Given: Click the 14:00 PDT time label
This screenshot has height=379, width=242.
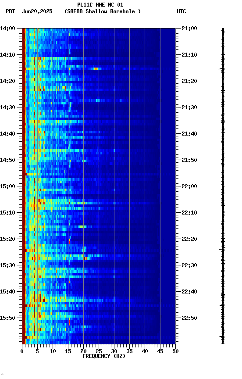Looking at the screenshot, I should pyautogui.click(x=7, y=29).
